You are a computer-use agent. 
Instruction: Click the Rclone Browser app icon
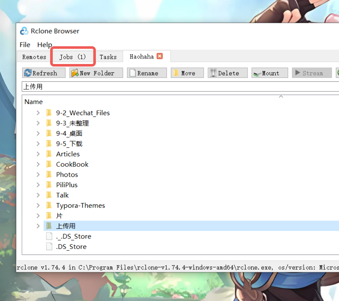[24, 31]
